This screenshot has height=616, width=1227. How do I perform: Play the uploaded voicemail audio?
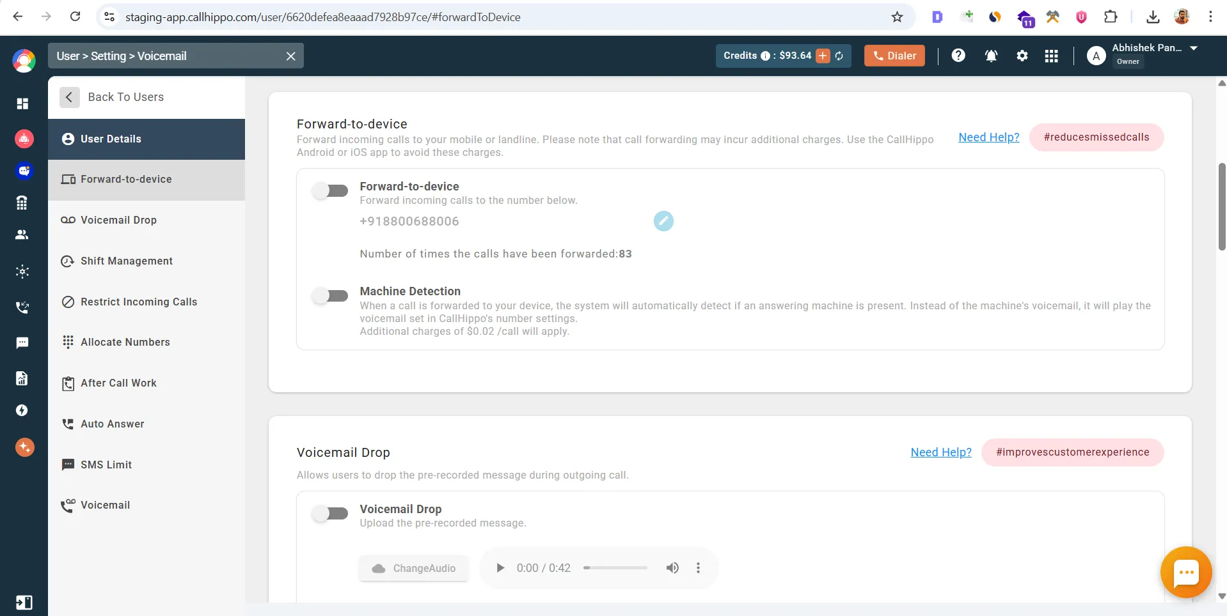click(500, 567)
